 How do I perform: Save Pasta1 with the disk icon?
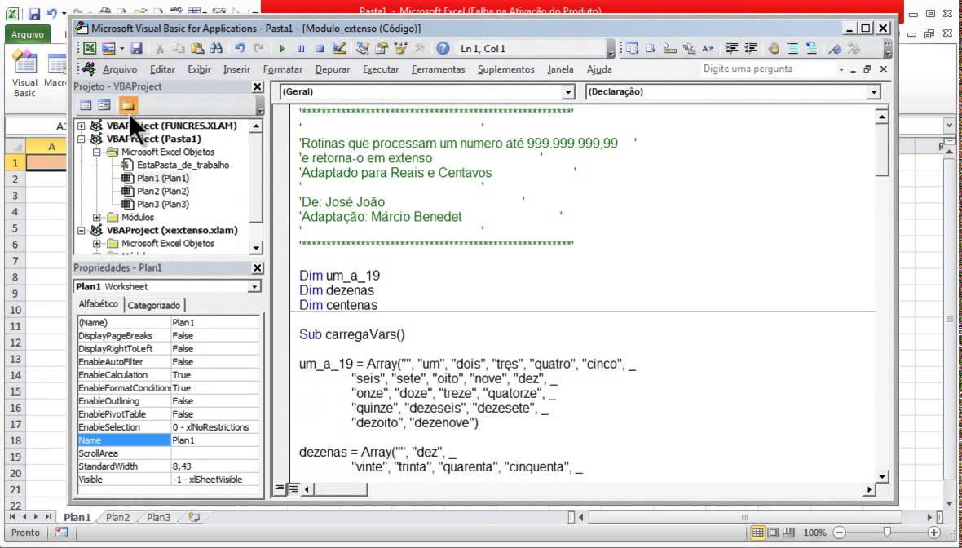(x=137, y=48)
